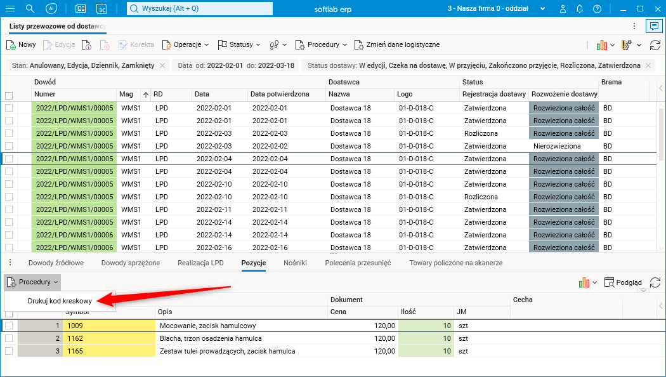Open the user profile icon
This screenshot has width=666, height=377.
click(563, 9)
